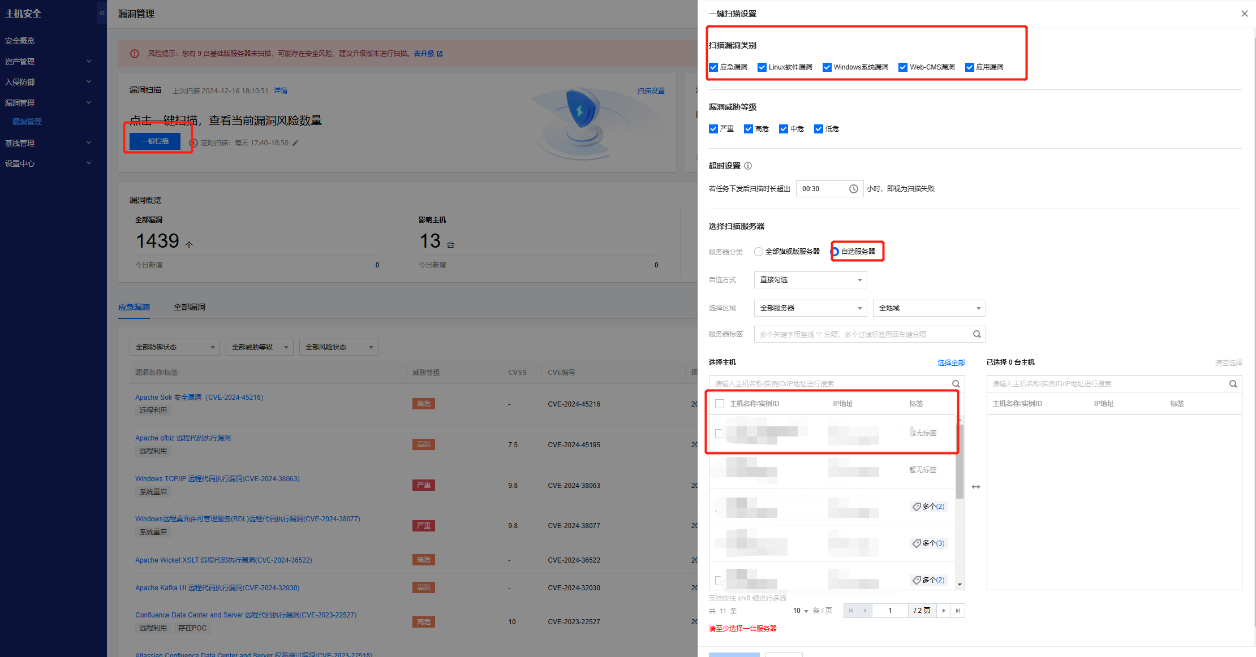Click the search icon in the 选择主机 box

click(x=956, y=384)
